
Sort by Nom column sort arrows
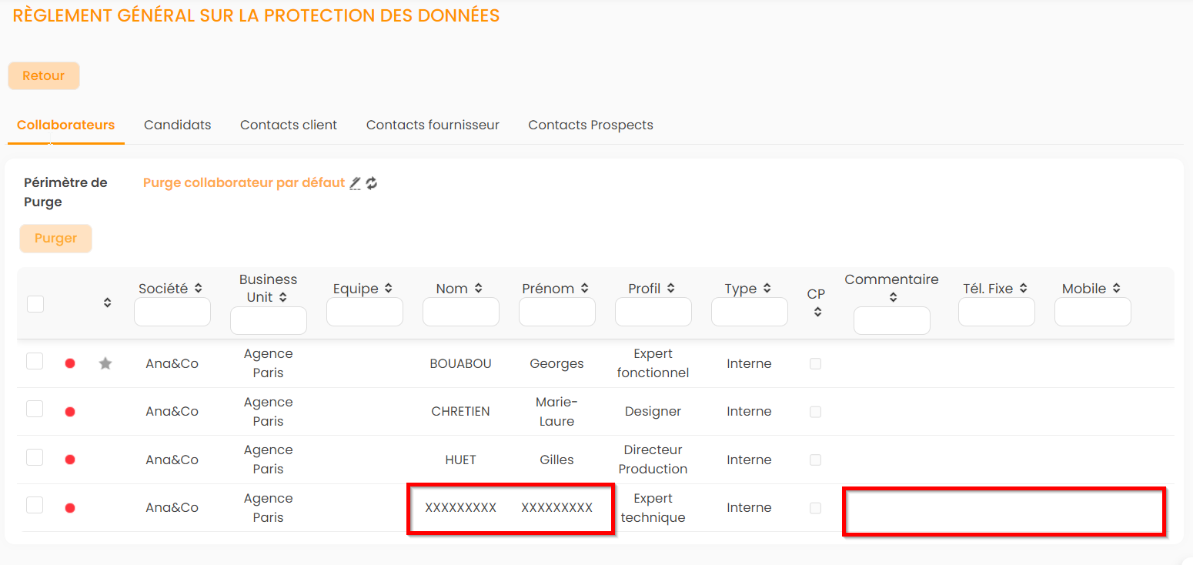479,289
